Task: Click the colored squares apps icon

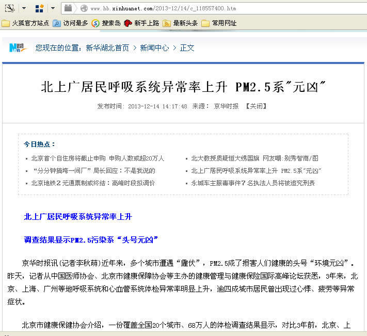Action: pos(39,8)
